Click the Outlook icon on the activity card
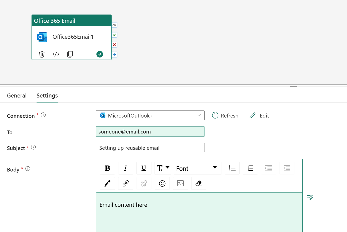Screen dimensions: 347x232 pos(42,37)
